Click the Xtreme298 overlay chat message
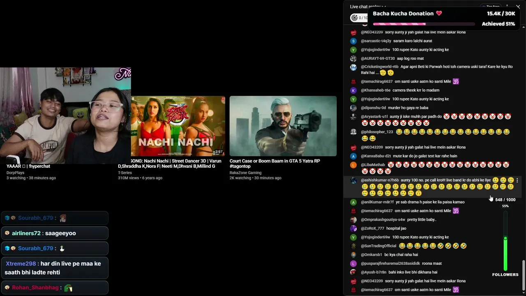 55,268
